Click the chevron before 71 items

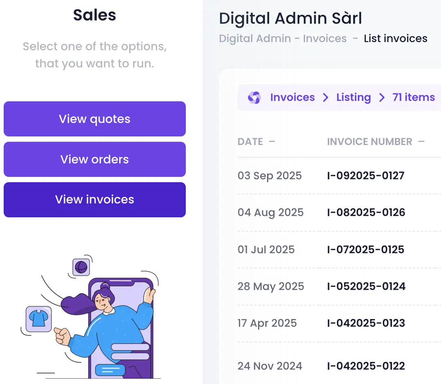tap(382, 98)
